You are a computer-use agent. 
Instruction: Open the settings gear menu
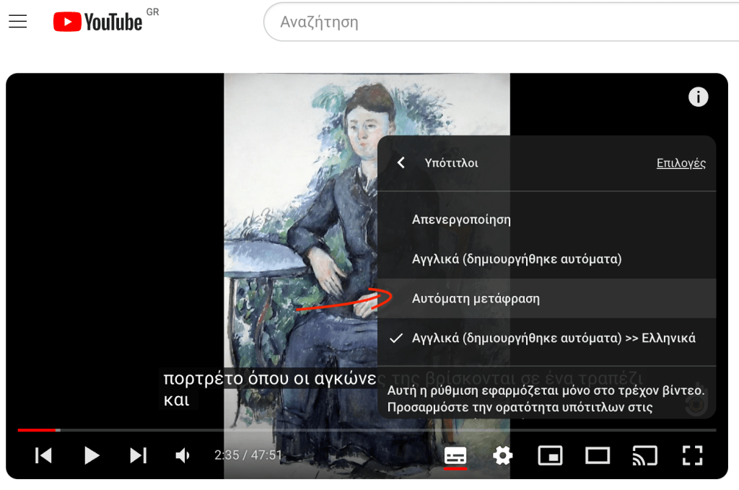[502, 455]
